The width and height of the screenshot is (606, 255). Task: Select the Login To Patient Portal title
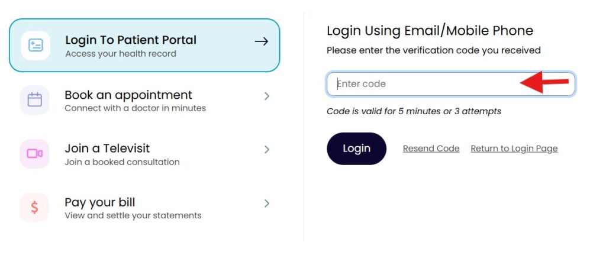tap(130, 40)
